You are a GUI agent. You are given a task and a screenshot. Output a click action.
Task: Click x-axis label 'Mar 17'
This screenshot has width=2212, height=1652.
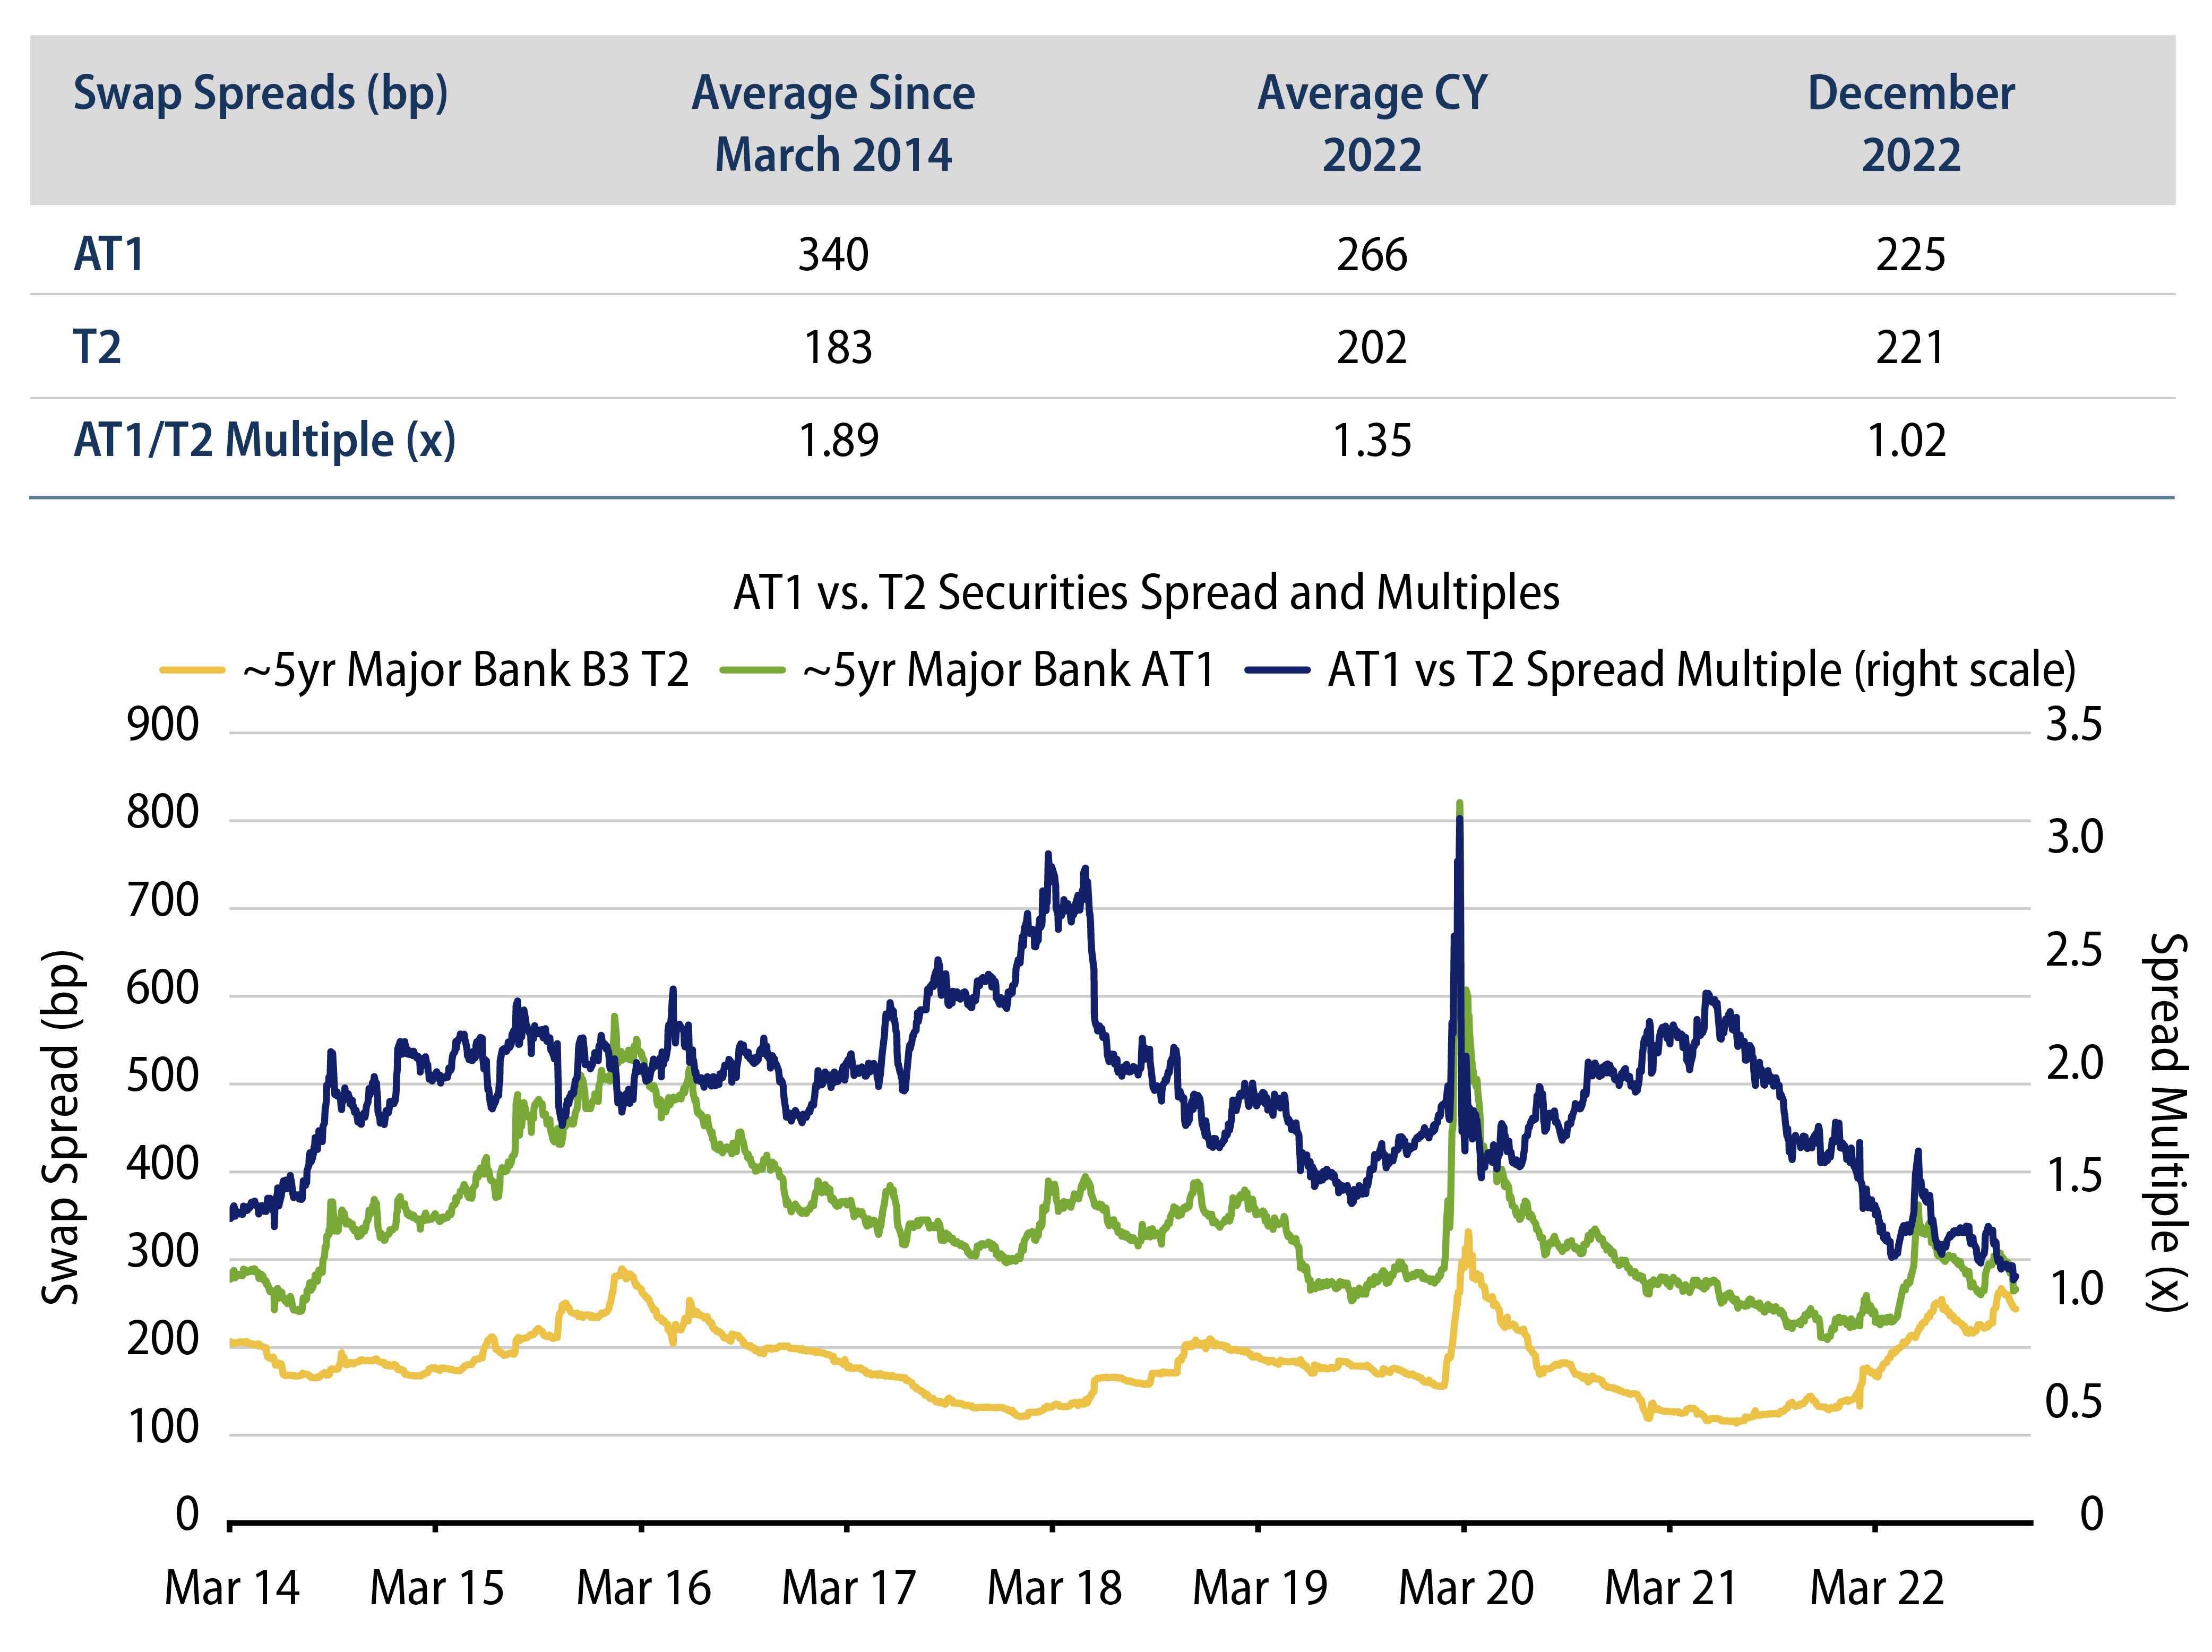848,1588
